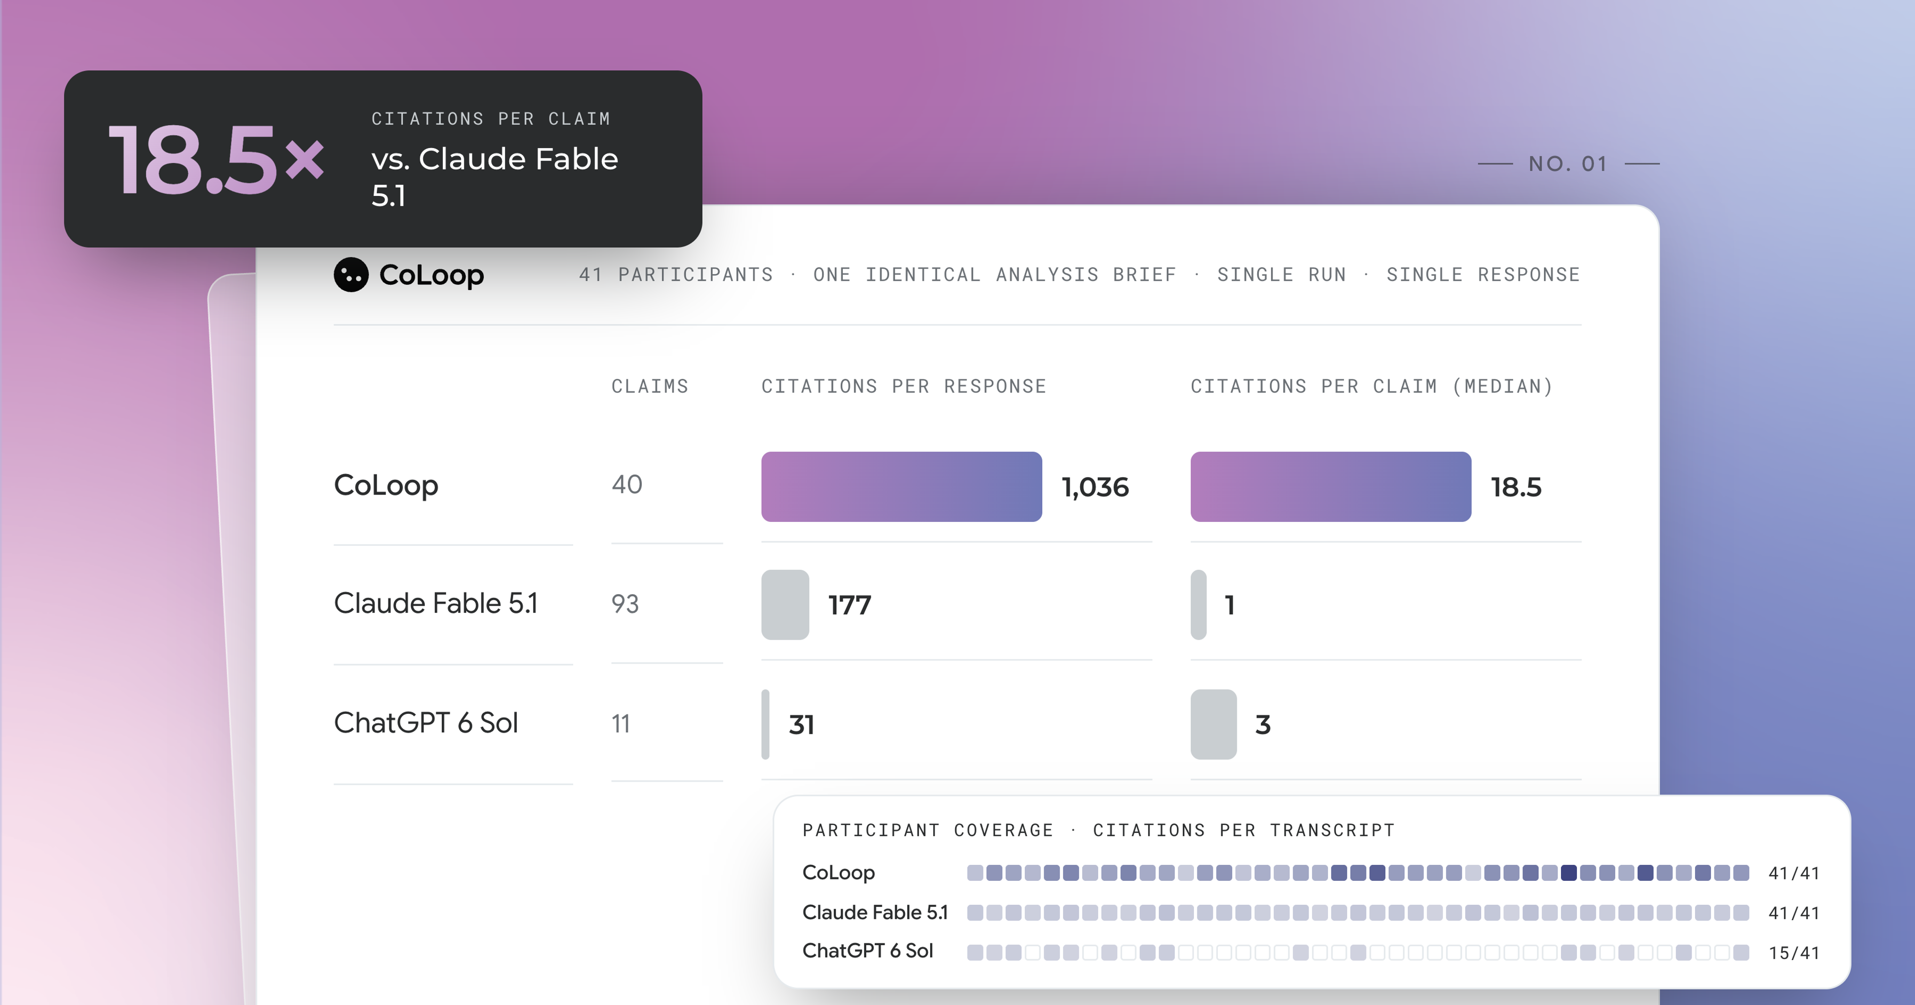The height and width of the screenshot is (1005, 1915).
Task: Click the 'CITATIONS PER RESPONSE' column header
Action: click(x=903, y=386)
